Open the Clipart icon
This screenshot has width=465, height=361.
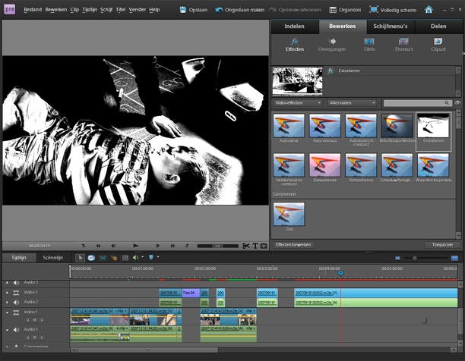438,43
